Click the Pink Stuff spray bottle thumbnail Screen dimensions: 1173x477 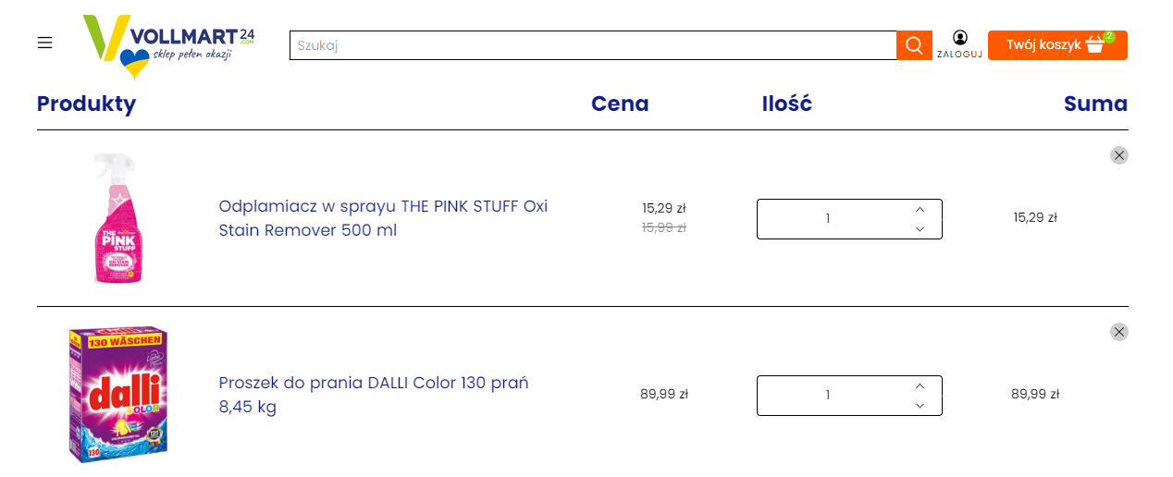point(116,218)
